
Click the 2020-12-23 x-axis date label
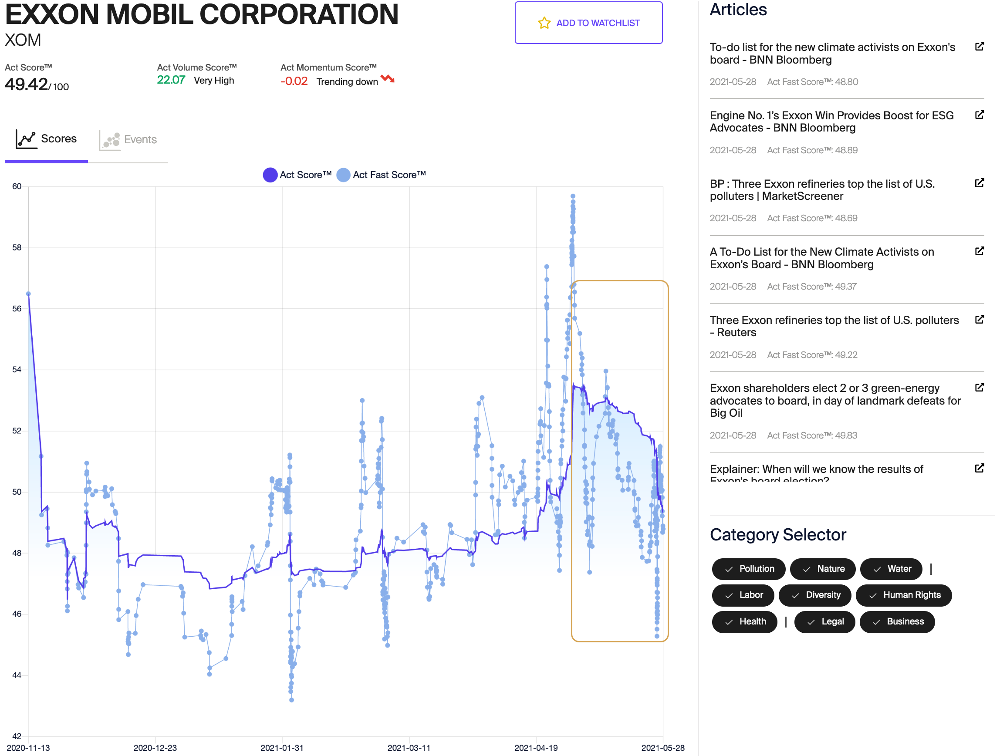pyautogui.click(x=155, y=748)
